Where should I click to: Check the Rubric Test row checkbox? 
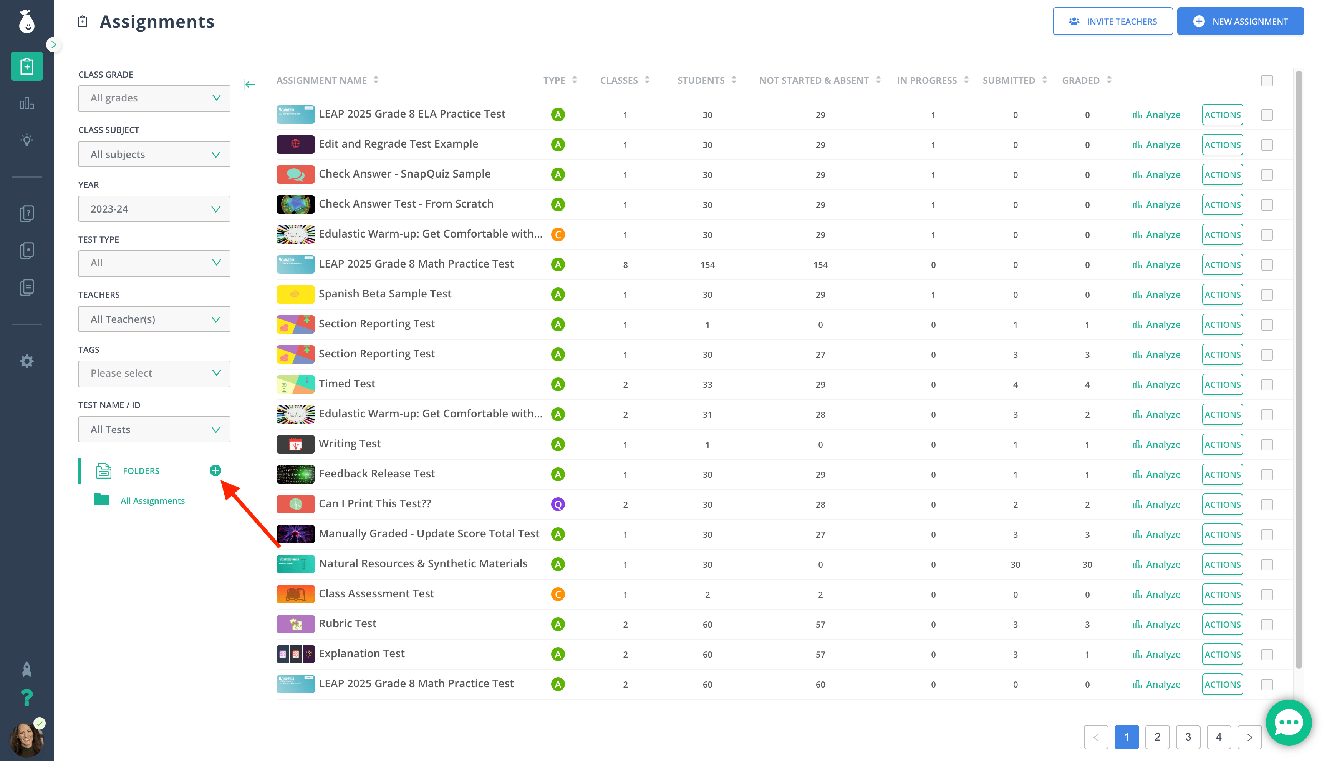coord(1266,625)
